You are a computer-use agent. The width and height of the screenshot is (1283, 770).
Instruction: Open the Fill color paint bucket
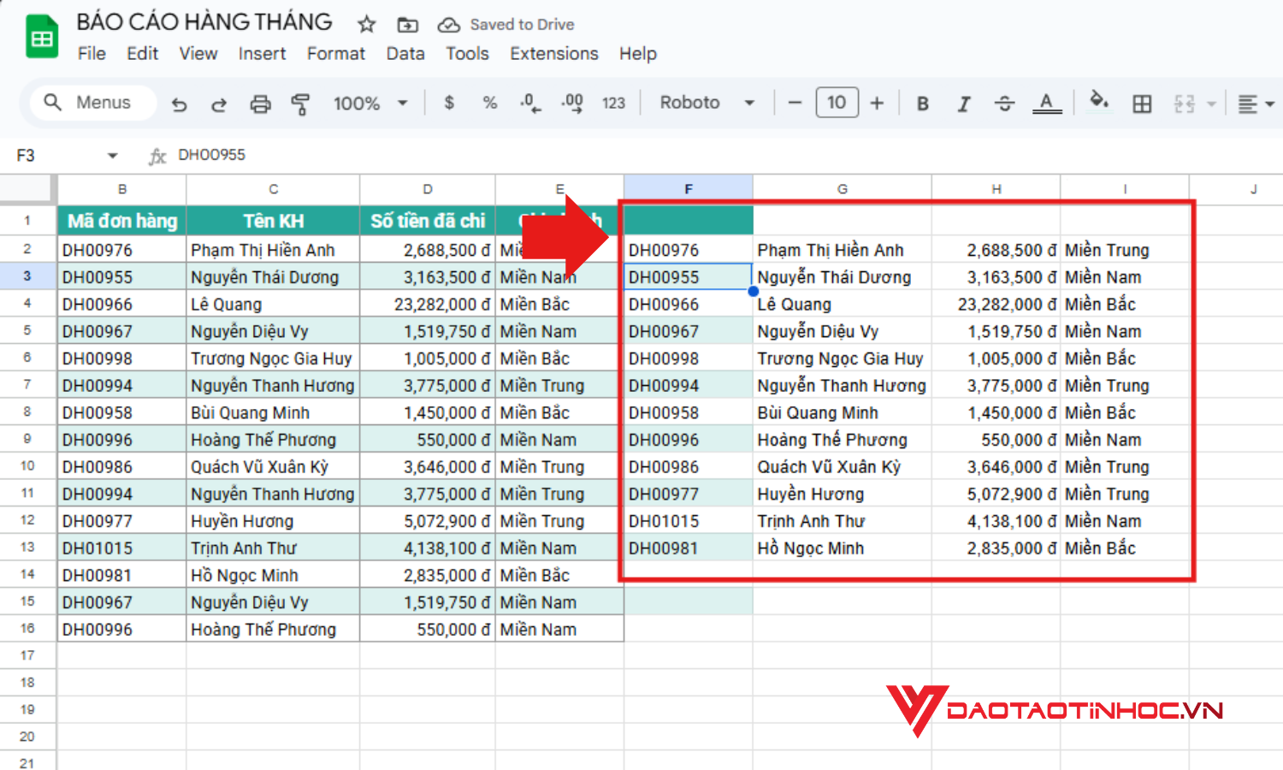(1099, 102)
